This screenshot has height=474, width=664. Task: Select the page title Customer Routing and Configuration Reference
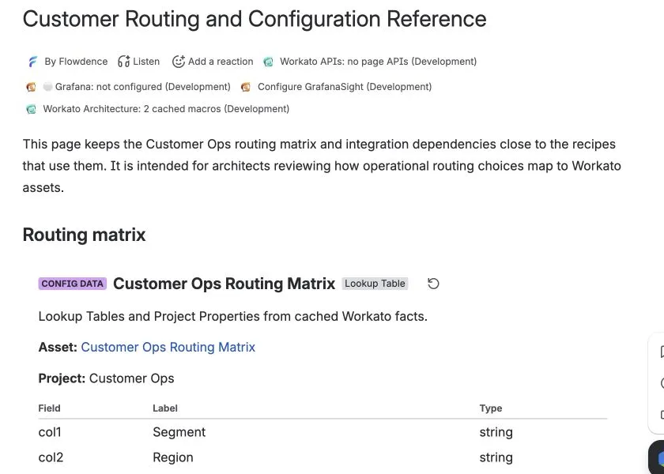click(x=255, y=19)
